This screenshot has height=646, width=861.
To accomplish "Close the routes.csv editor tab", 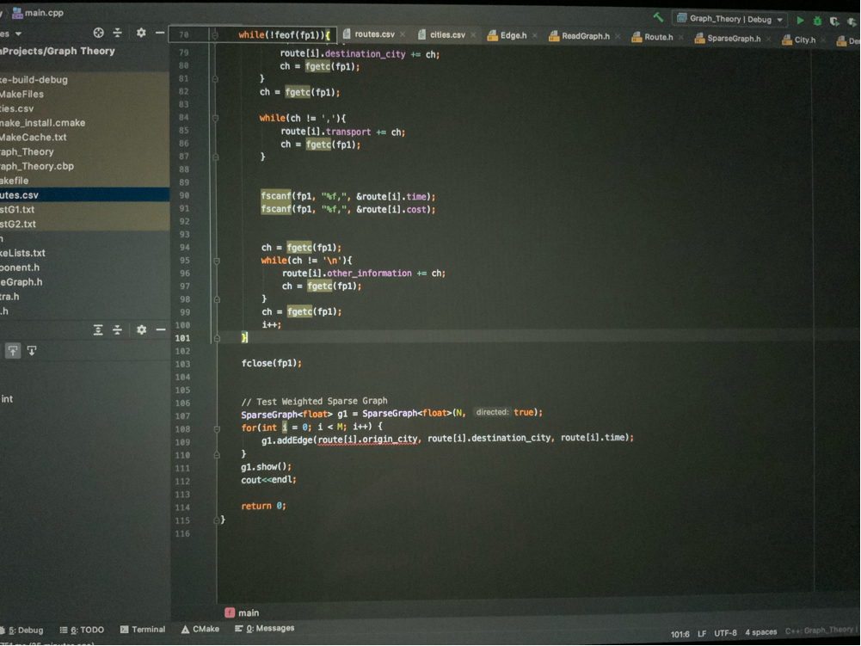I will coord(403,34).
